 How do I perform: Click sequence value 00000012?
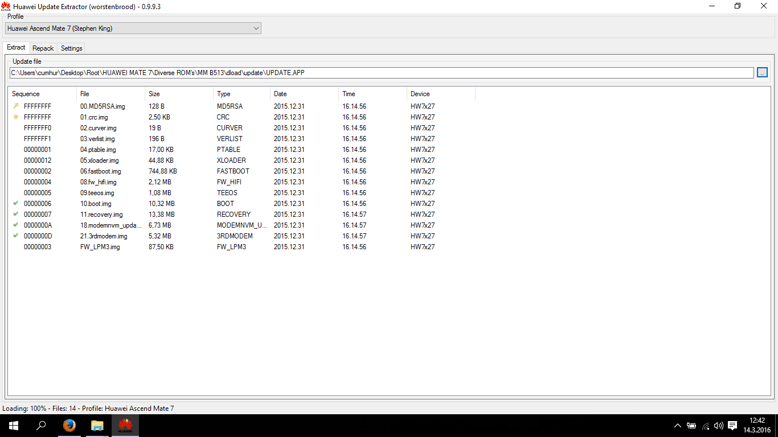[38, 160]
